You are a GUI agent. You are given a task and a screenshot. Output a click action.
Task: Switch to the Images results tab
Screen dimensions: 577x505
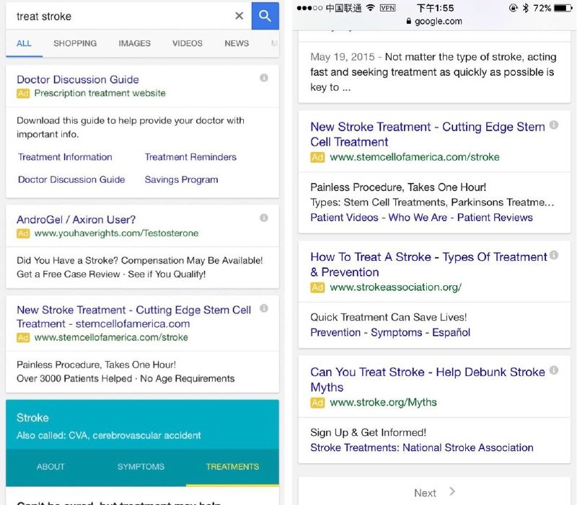[134, 43]
